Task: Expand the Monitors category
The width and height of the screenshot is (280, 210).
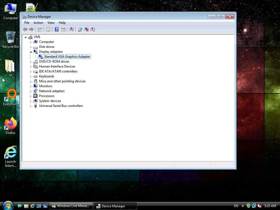Action: (31, 86)
